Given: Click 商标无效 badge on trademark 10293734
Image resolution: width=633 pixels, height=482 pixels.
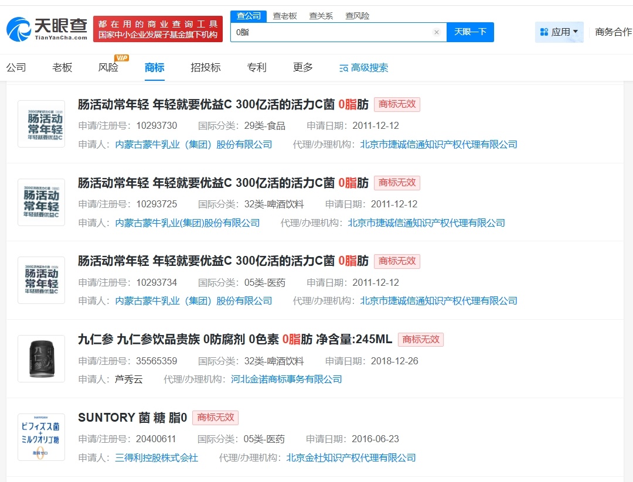Looking at the screenshot, I should [x=397, y=261].
